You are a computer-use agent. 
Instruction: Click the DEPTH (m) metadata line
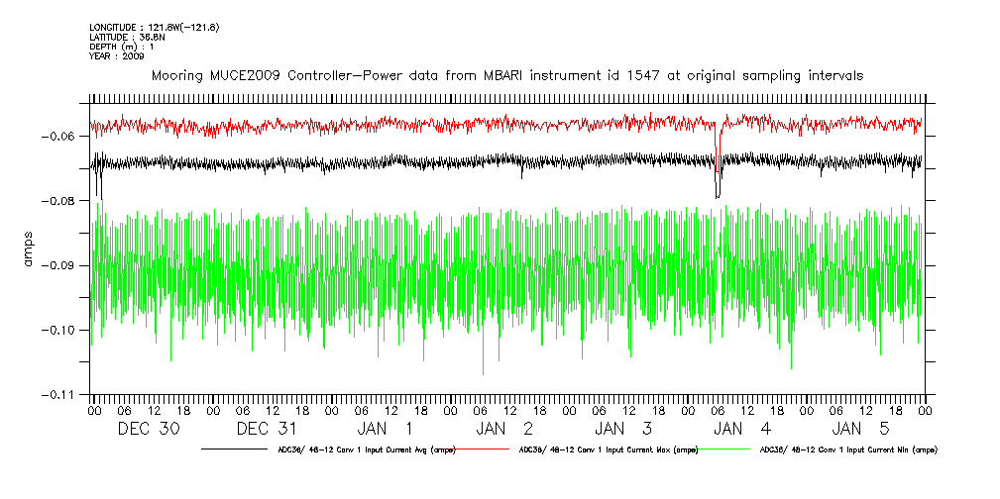click(x=122, y=47)
